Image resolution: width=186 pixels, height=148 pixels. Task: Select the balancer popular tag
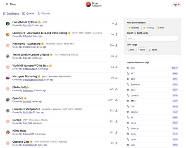point(135,128)
